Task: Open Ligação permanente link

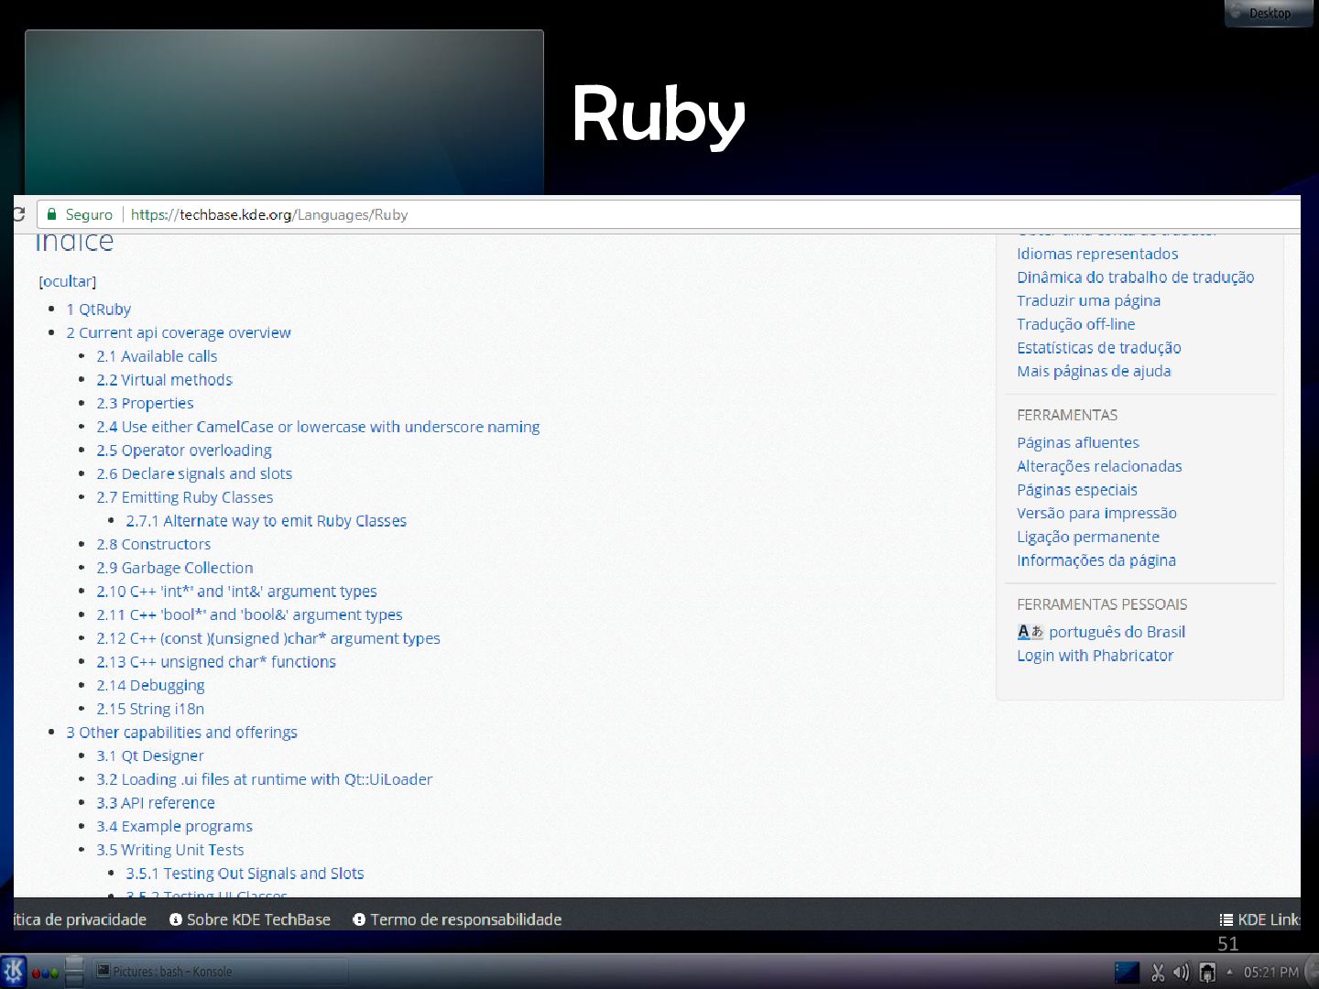Action: click(1088, 537)
